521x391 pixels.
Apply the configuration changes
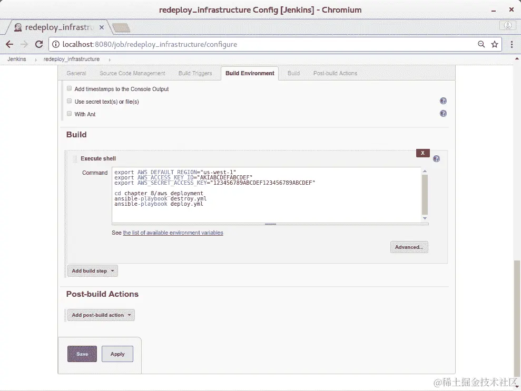point(117,354)
